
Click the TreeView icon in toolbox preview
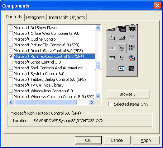coord(121,48)
